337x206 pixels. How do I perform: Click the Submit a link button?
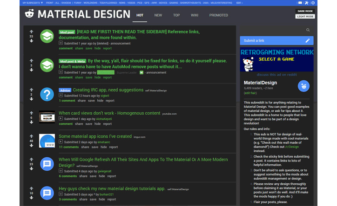(x=276, y=40)
